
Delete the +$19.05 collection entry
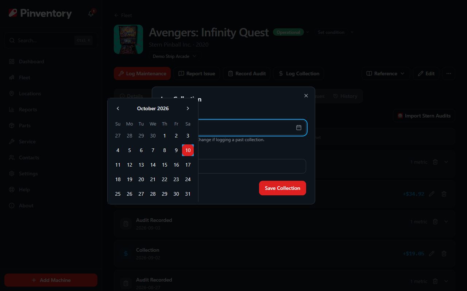tap(444, 254)
